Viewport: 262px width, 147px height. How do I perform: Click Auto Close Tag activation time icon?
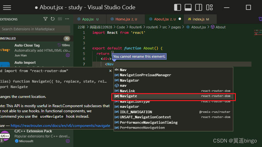tap(59, 45)
